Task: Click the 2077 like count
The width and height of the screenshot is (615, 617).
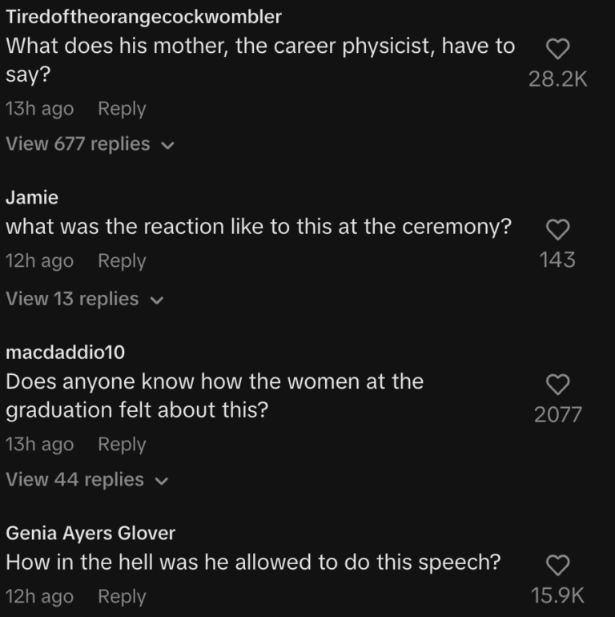Action: [x=558, y=415]
